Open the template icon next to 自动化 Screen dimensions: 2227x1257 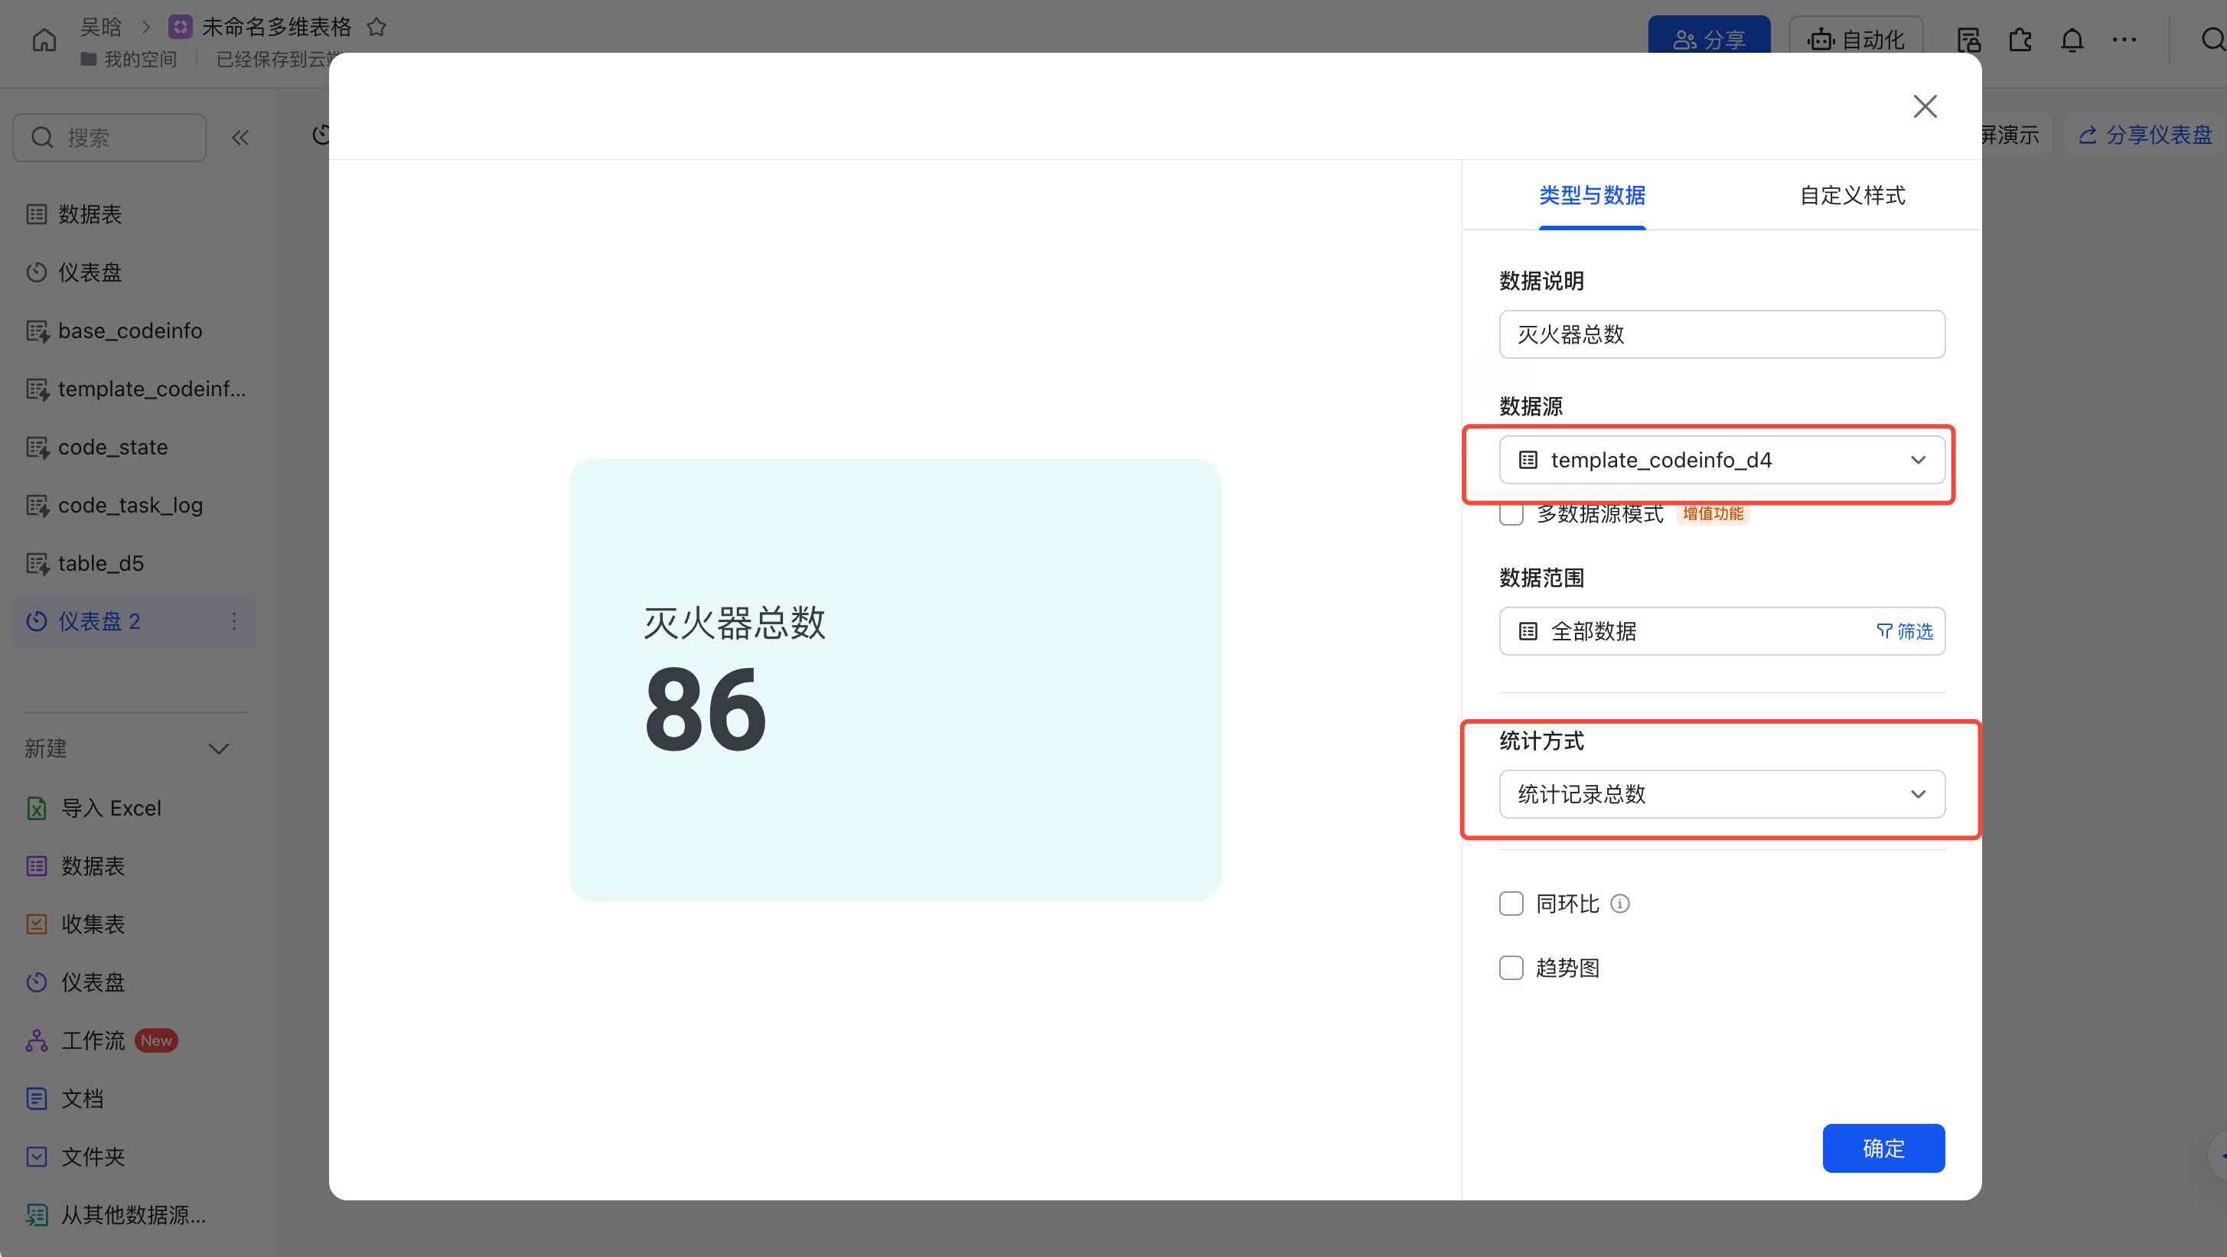click(x=1968, y=40)
